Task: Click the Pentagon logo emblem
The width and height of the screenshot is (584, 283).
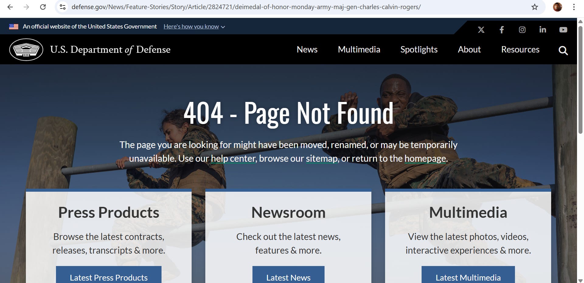Action: coord(26,49)
